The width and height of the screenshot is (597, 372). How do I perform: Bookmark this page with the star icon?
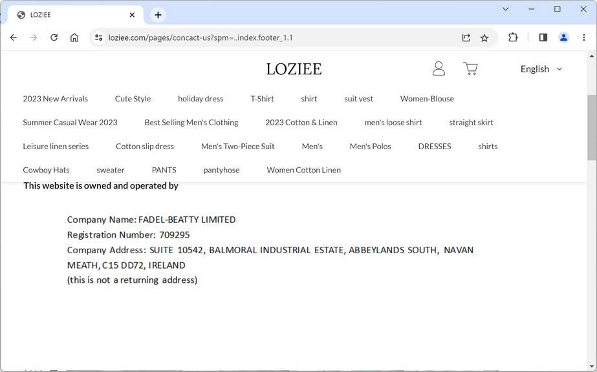tap(484, 37)
